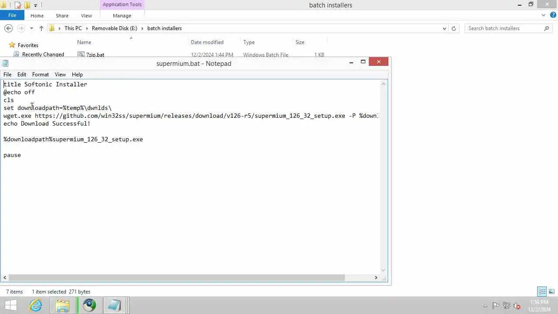Switch to Large icons view in status bar

pos(551,291)
